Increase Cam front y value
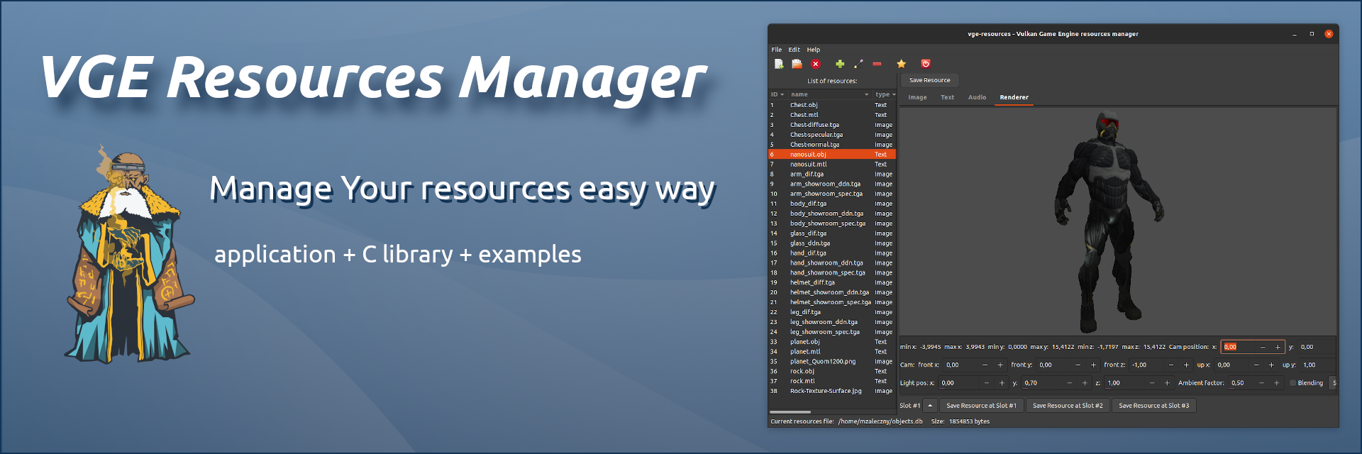1362x454 pixels. [1093, 365]
